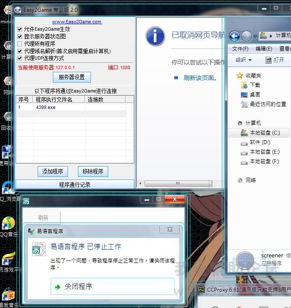This screenshot has height=308, width=291.
Task: Select the Tencent game platform desktop shortcut
Action: click(9, 262)
